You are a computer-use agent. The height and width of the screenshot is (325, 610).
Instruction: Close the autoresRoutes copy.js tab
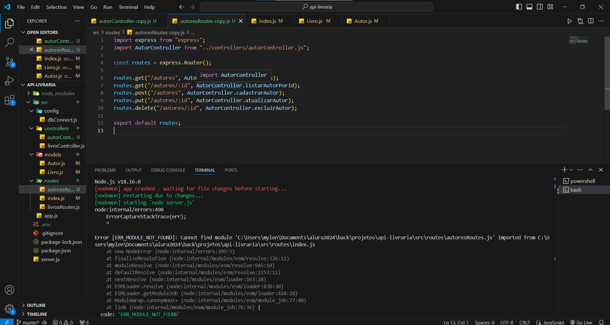[x=241, y=21]
